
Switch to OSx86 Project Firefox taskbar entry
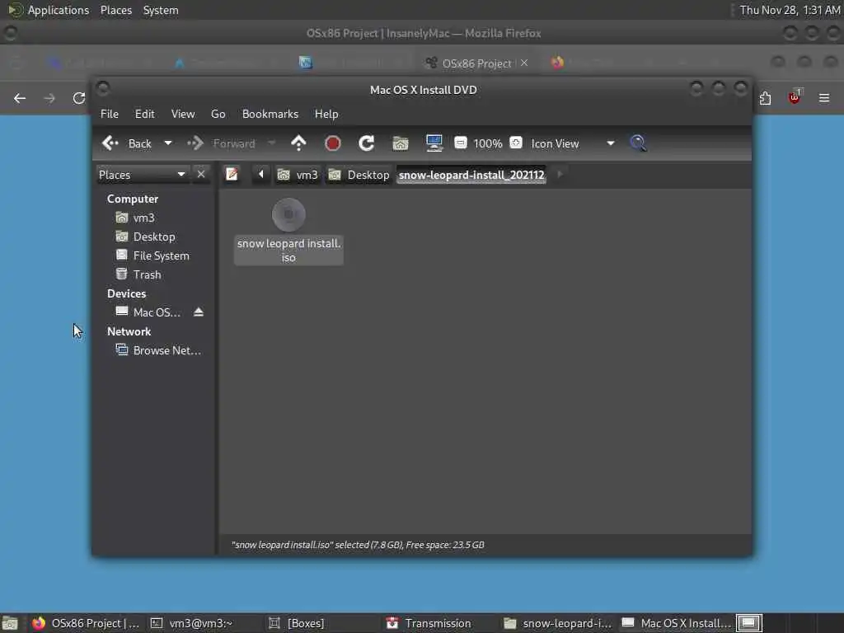[x=86, y=623]
